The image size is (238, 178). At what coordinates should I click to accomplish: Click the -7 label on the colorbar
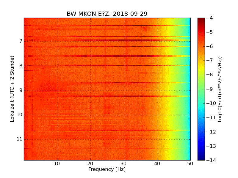coord(210,61)
